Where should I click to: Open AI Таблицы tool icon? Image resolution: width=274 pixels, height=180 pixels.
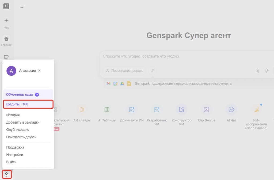(x=107, y=109)
